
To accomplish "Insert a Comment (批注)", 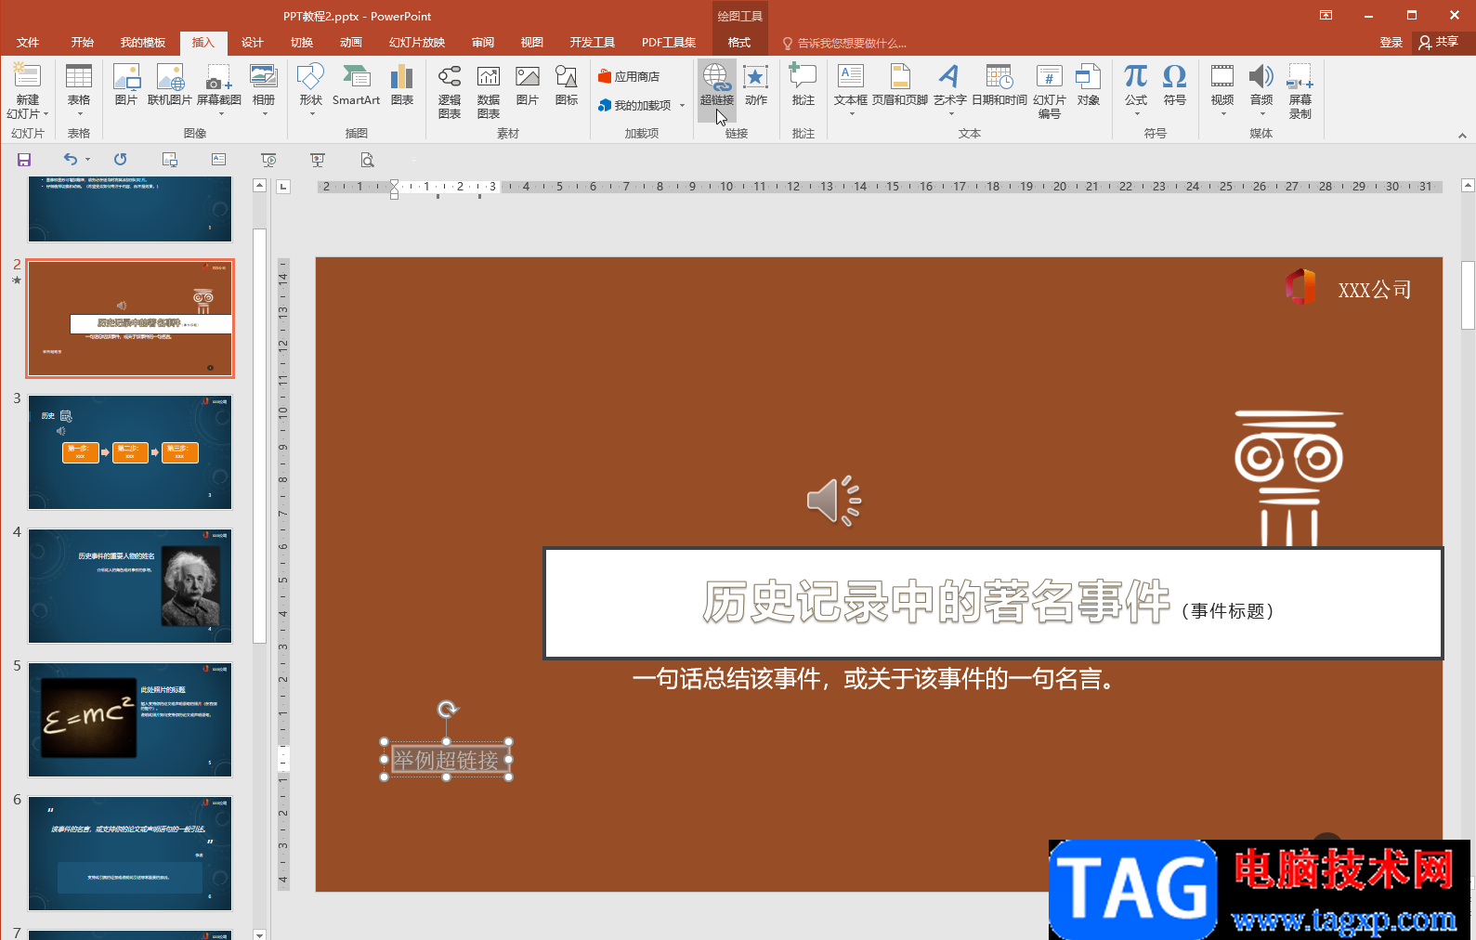I will point(803,85).
